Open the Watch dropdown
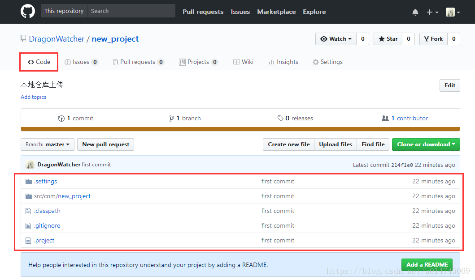 (336, 38)
